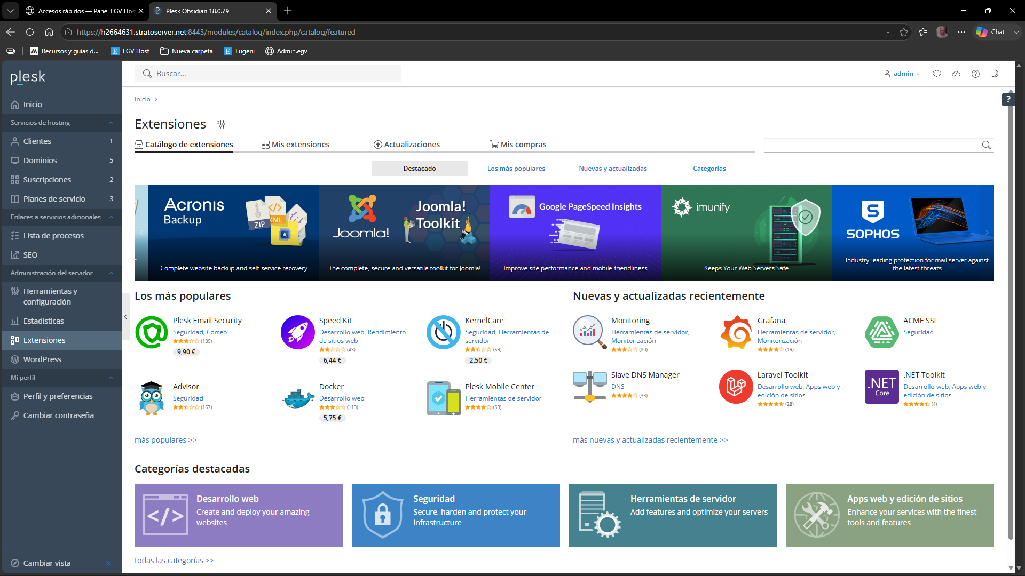Add page to favorites star icon

click(904, 32)
